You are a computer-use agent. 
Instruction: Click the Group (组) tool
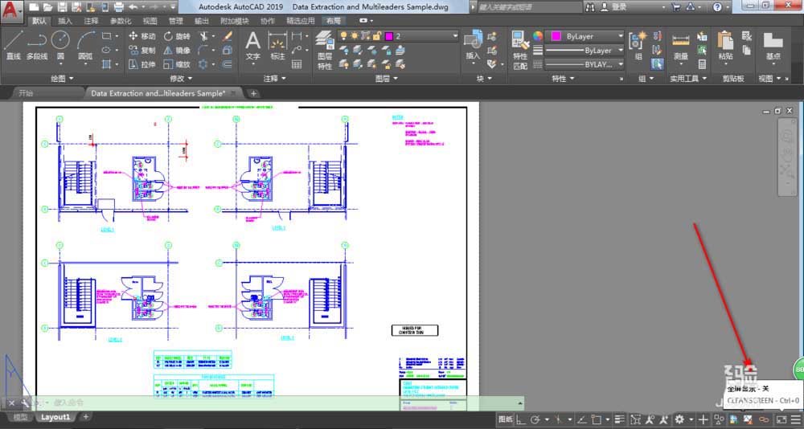point(638,46)
